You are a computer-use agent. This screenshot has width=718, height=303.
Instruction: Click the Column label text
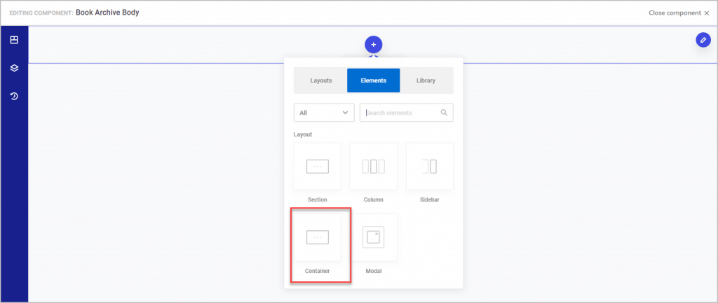pyautogui.click(x=373, y=199)
